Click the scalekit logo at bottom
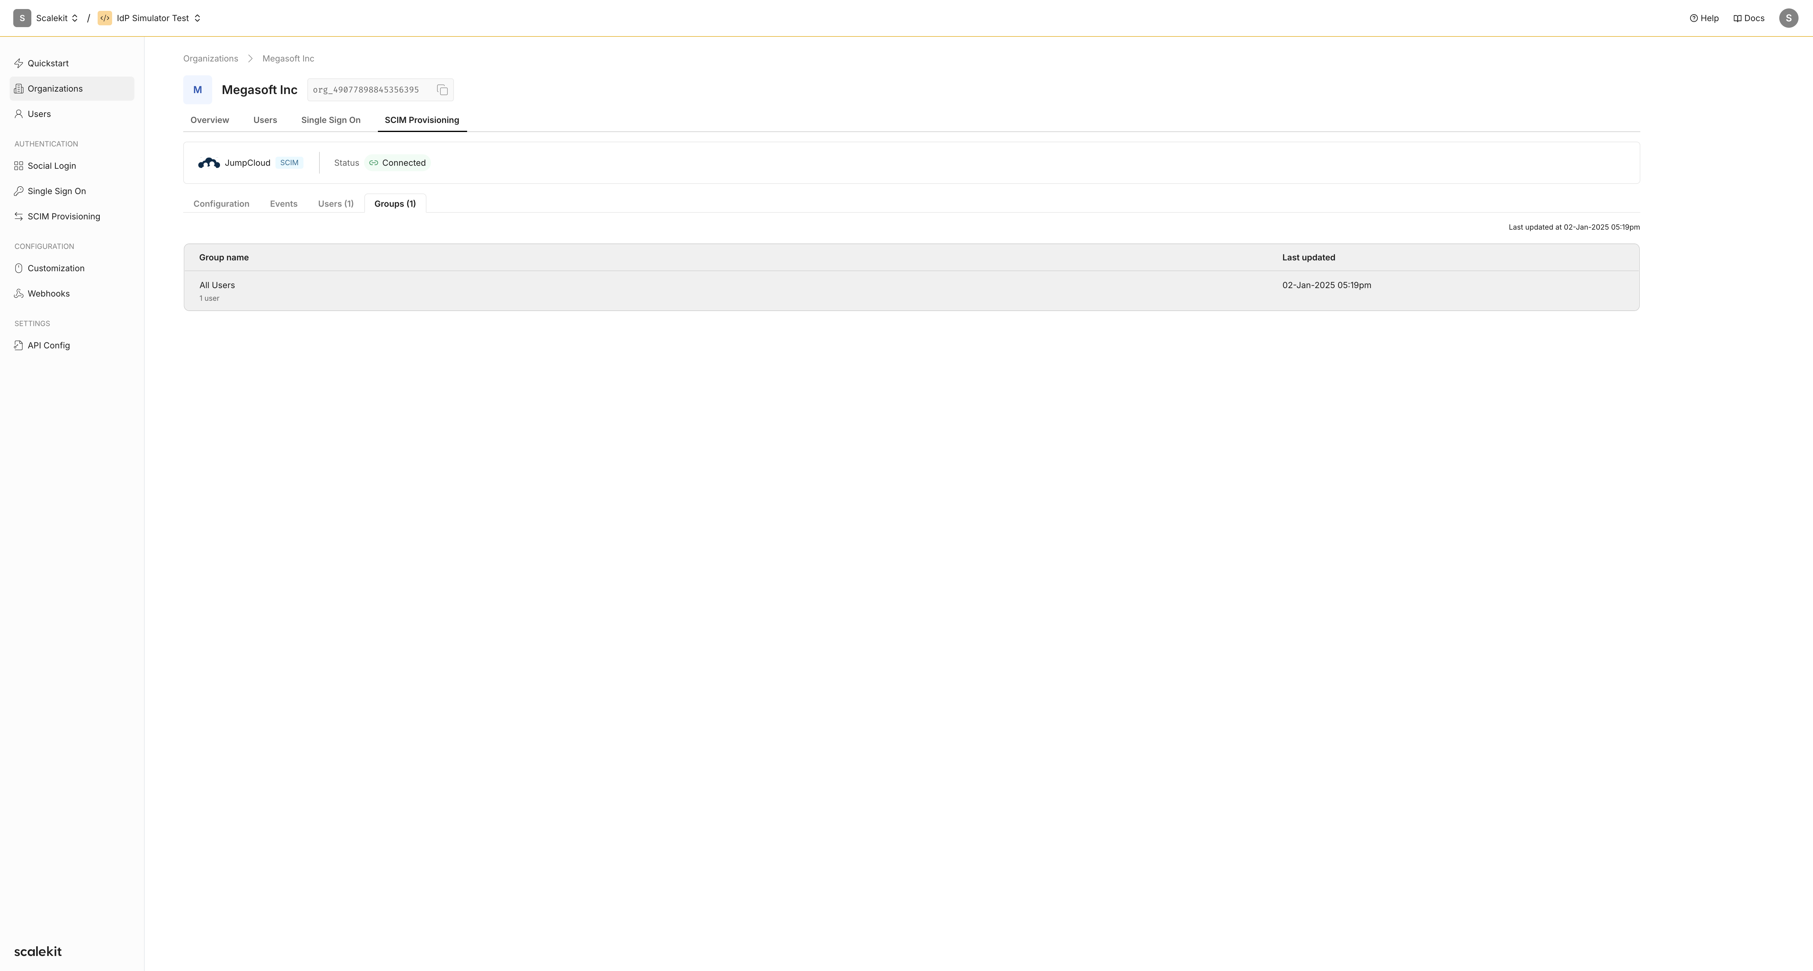 click(x=38, y=951)
